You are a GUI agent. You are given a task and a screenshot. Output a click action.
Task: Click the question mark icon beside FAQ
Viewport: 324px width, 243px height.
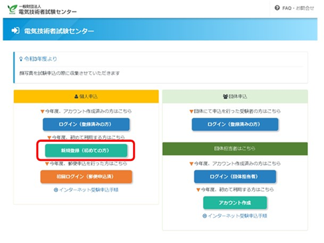point(277,8)
